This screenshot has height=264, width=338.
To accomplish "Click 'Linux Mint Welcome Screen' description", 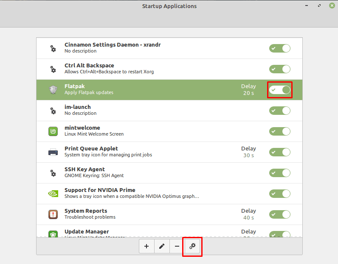I will pyautogui.click(x=94, y=134).
